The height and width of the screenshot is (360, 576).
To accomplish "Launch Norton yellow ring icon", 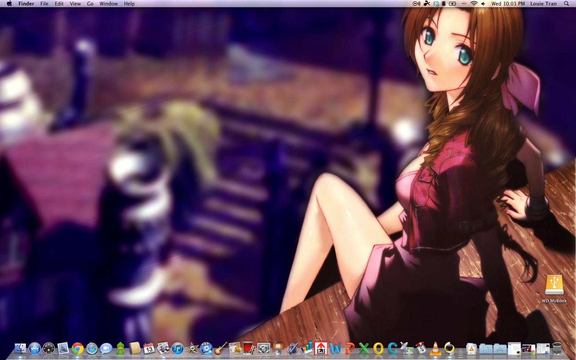I will [x=449, y=349].
